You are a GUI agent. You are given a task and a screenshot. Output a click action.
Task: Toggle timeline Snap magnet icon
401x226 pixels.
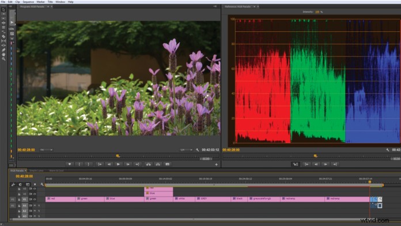coord(20,184)
